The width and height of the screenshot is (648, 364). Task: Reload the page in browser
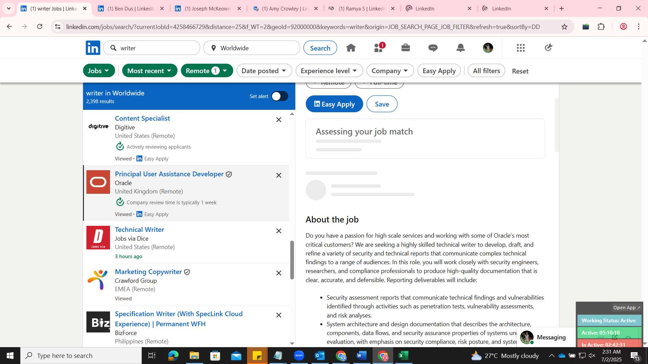pyautogui.click(x=40, y=27)
